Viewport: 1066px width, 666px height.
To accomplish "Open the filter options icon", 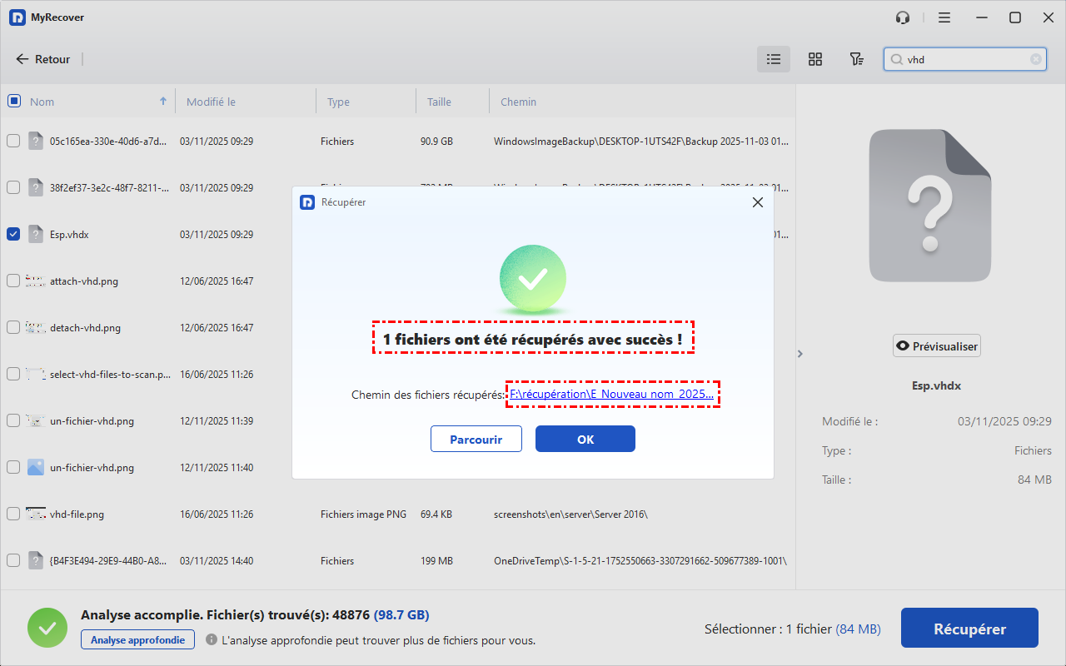I will point(856,59).
